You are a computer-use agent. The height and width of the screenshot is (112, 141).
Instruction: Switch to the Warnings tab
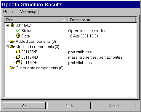[29, 12]
